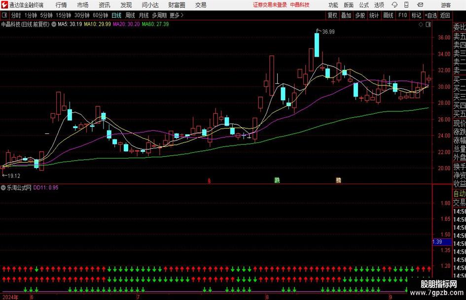Open the 乐淘公式网 indicator settings circle
Screen dimensions: 466x300
point(3,188)
